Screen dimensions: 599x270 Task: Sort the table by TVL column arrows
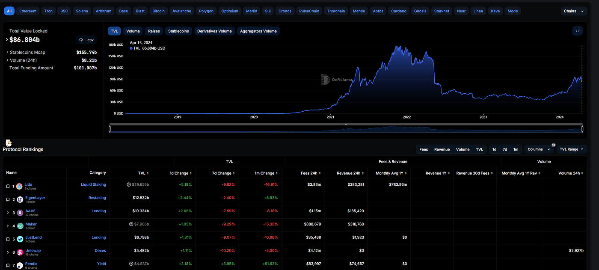click(x=148, y=173)
